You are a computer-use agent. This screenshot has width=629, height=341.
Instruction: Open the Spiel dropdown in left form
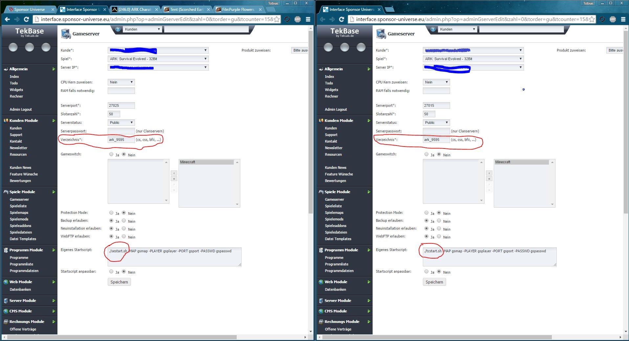[x=158, y=59]
